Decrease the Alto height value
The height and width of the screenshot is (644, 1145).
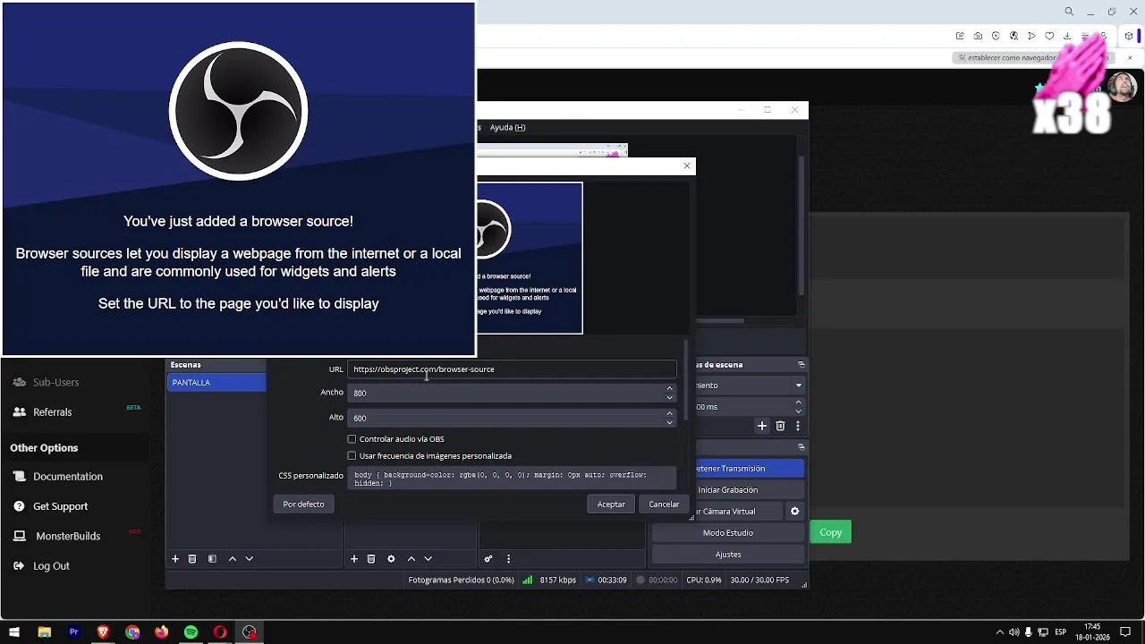pos(669,422)
